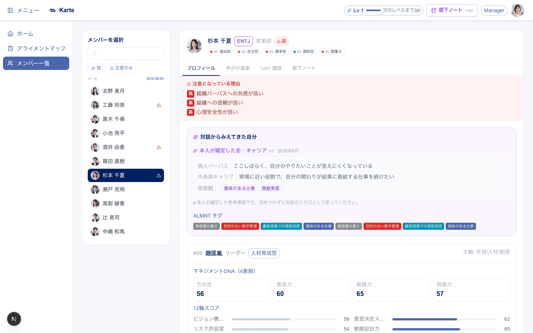Select member 北野 美月
The height and width of the screenshot is (333, 533).
pos(126,91)
